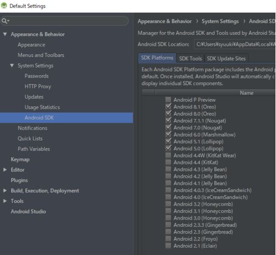Check Android 2.2 (Froyo)
Viewport: 276px width, 255px height.
pos(168,238)
